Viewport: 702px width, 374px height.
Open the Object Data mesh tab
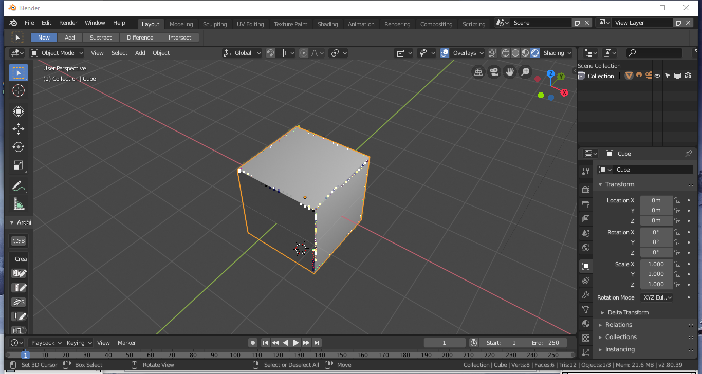(586, 309)
